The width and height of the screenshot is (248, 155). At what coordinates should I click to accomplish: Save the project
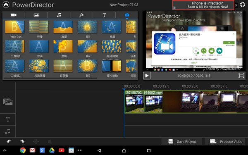pos(182,141)
